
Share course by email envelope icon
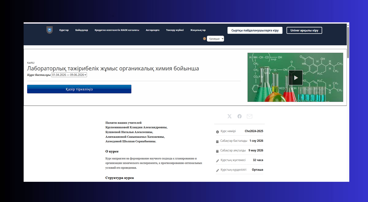pyautogui.click(x=250, y=116)
